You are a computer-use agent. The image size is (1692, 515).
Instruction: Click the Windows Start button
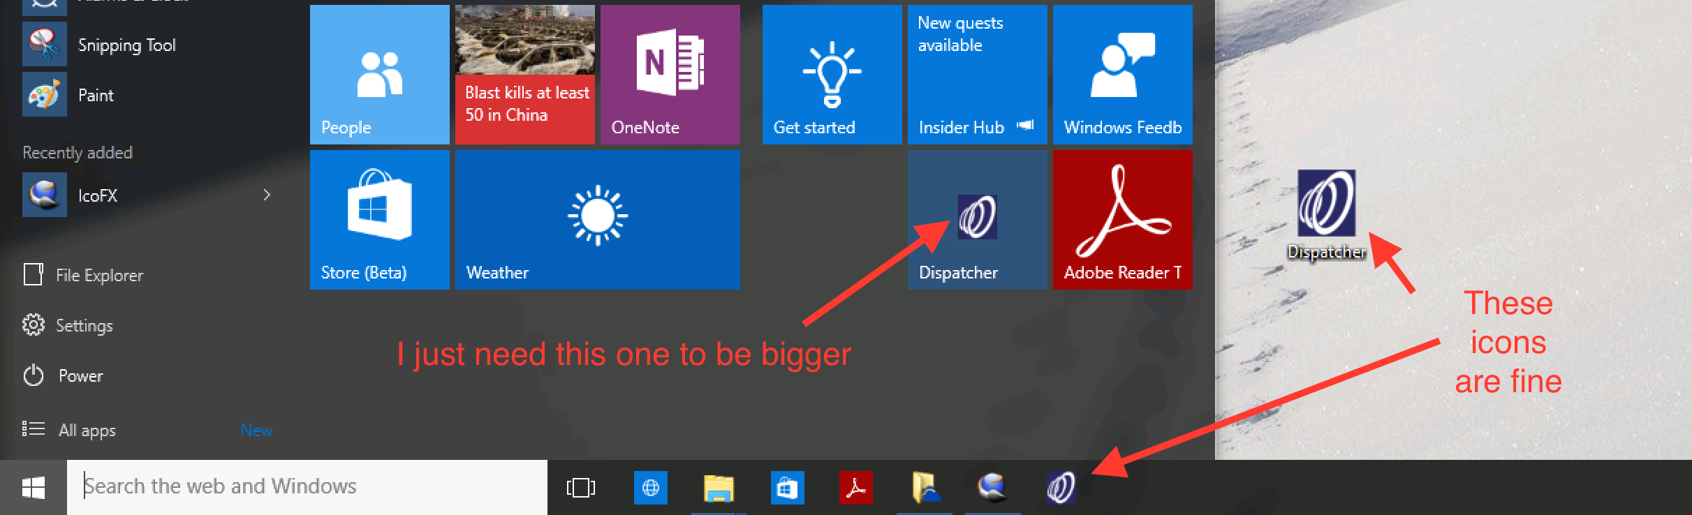(x=34, y=487)
